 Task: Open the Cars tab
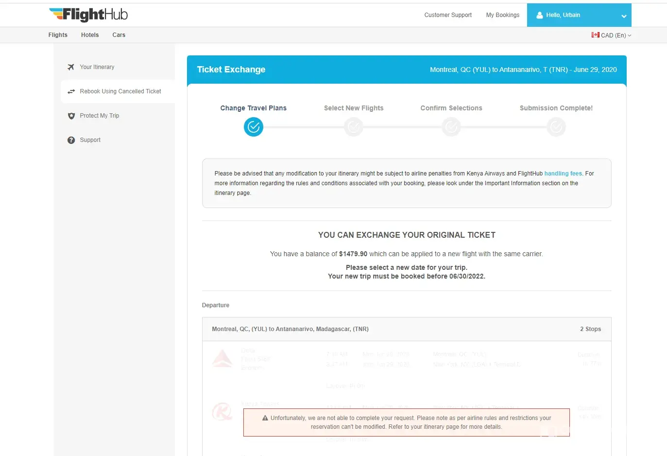click(x=119, y=35)
